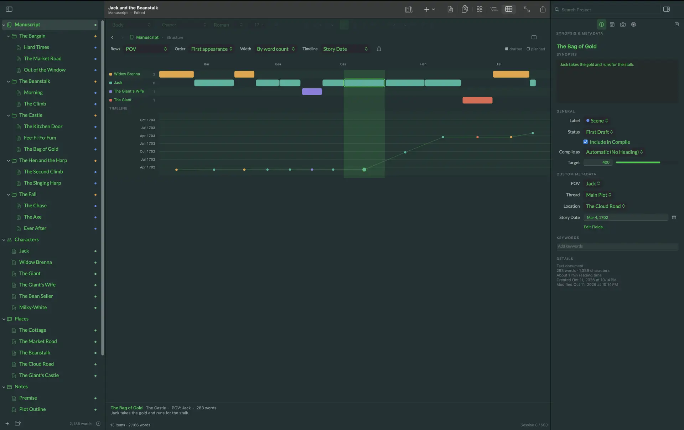This screenshot has height=430, width=684.
Task: Change the Label Scene dropdown
Action: coord(597,121)
